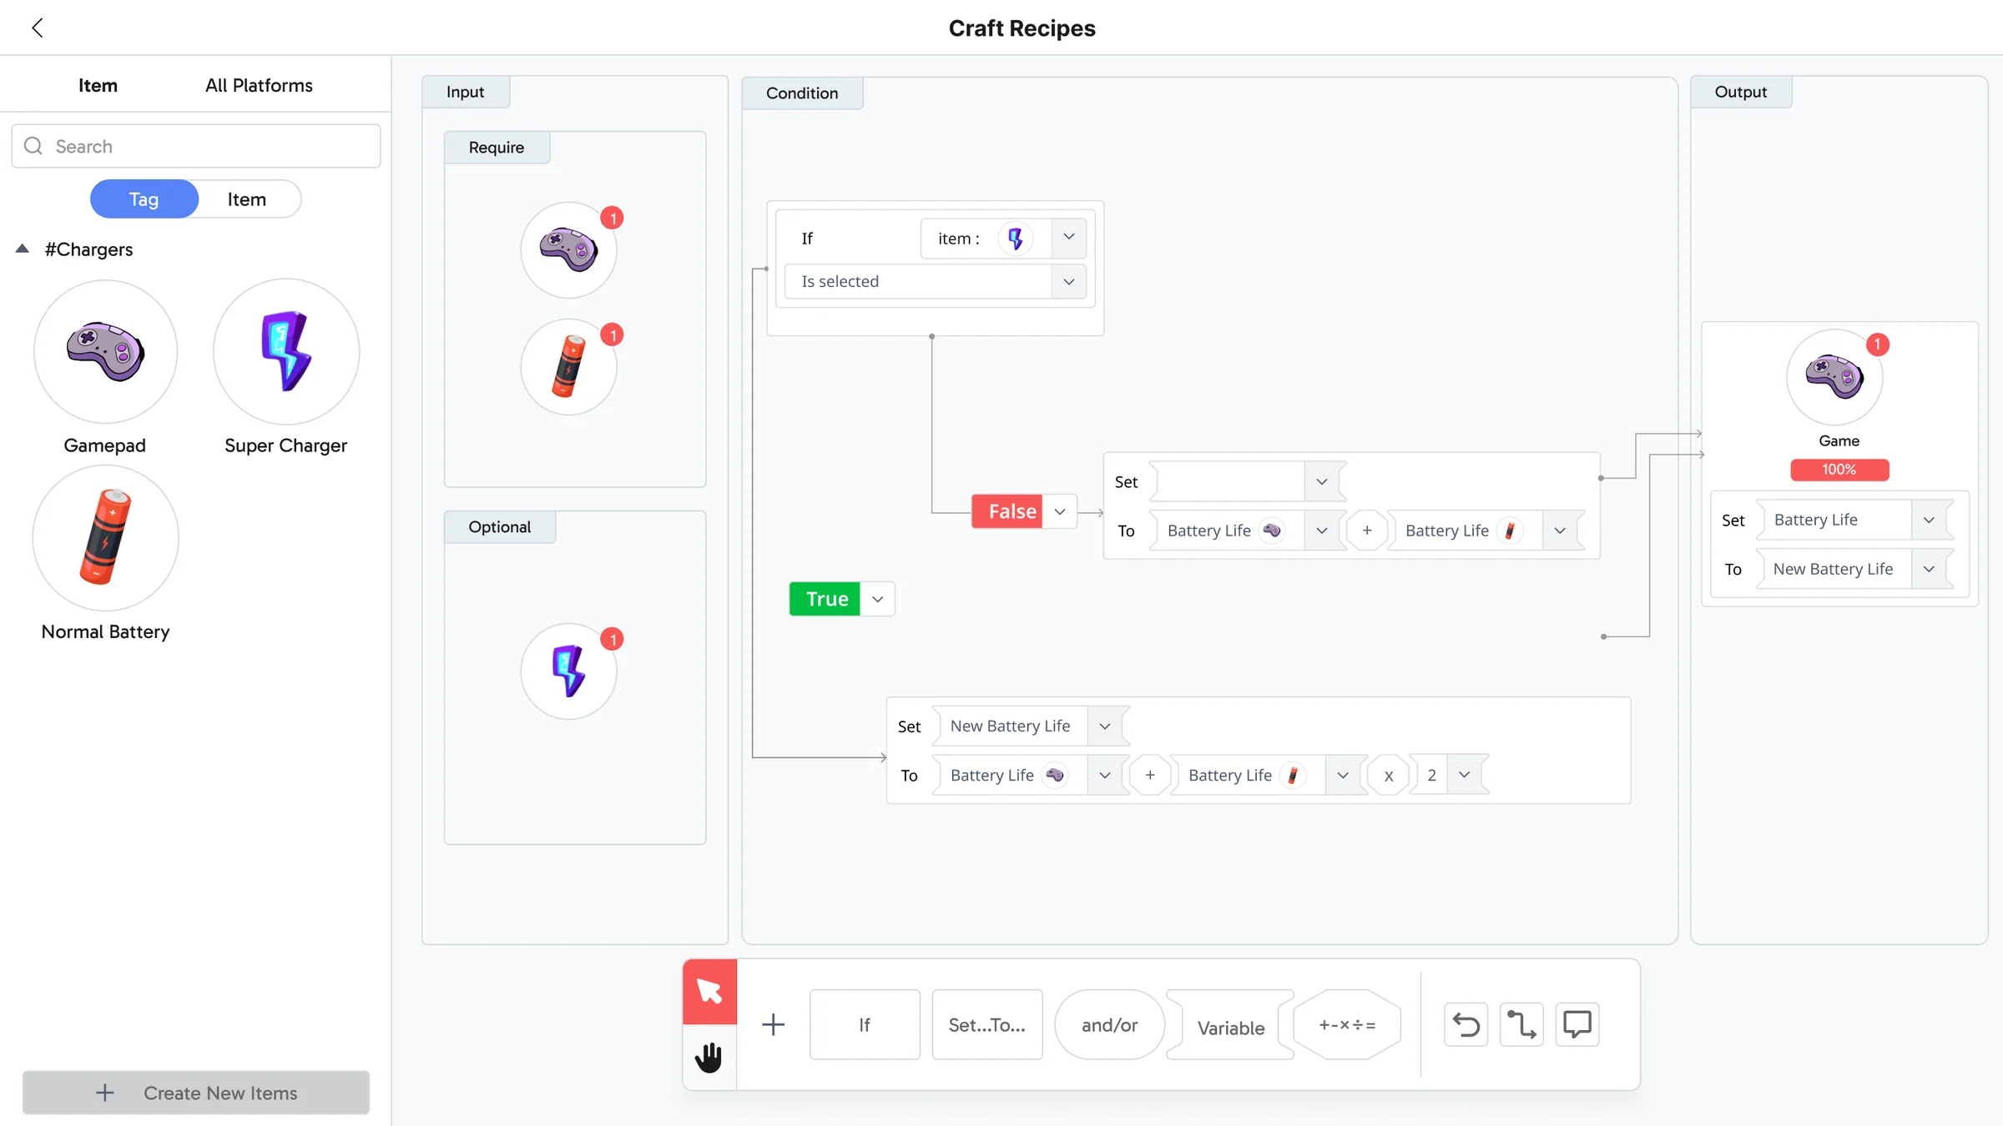Click the 100% output probability bar

coord(1839,470)
